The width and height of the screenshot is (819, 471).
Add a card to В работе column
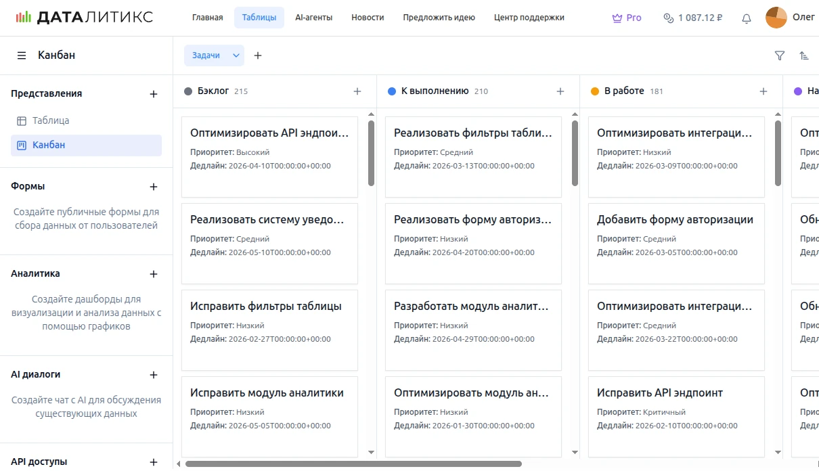coord(763,91)
